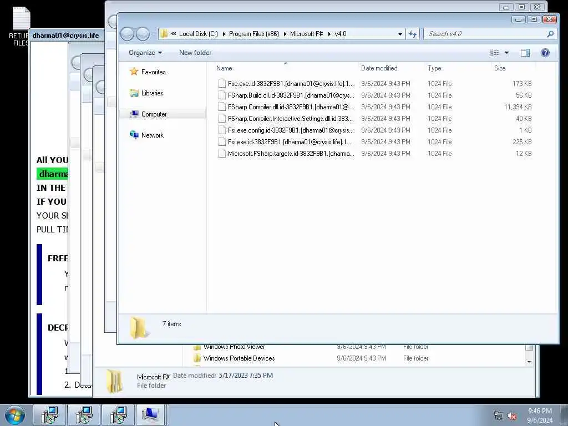Click file icon of Fsc.exe entry

pos(222,84)
